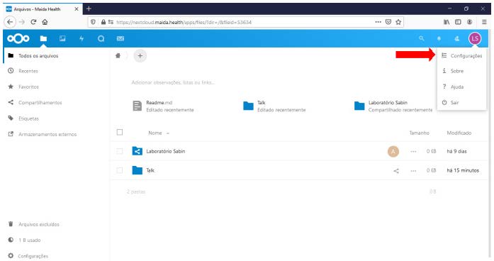
Task: Click the add notes text field
Action: tap(173, 82)
